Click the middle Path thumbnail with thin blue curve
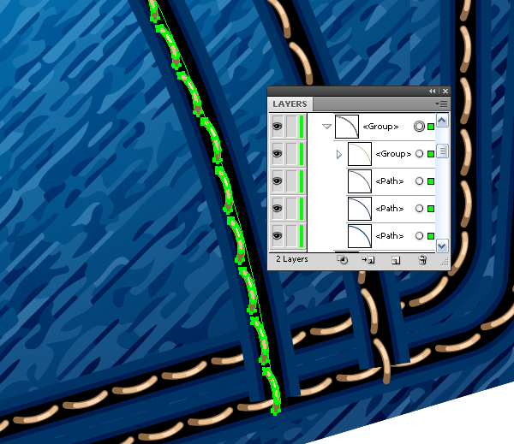This screenshot has width=514, height=444. point(360,209)
